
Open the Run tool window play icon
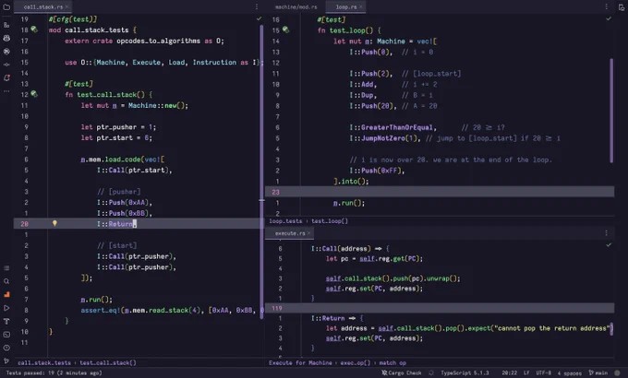coord(6,308)
